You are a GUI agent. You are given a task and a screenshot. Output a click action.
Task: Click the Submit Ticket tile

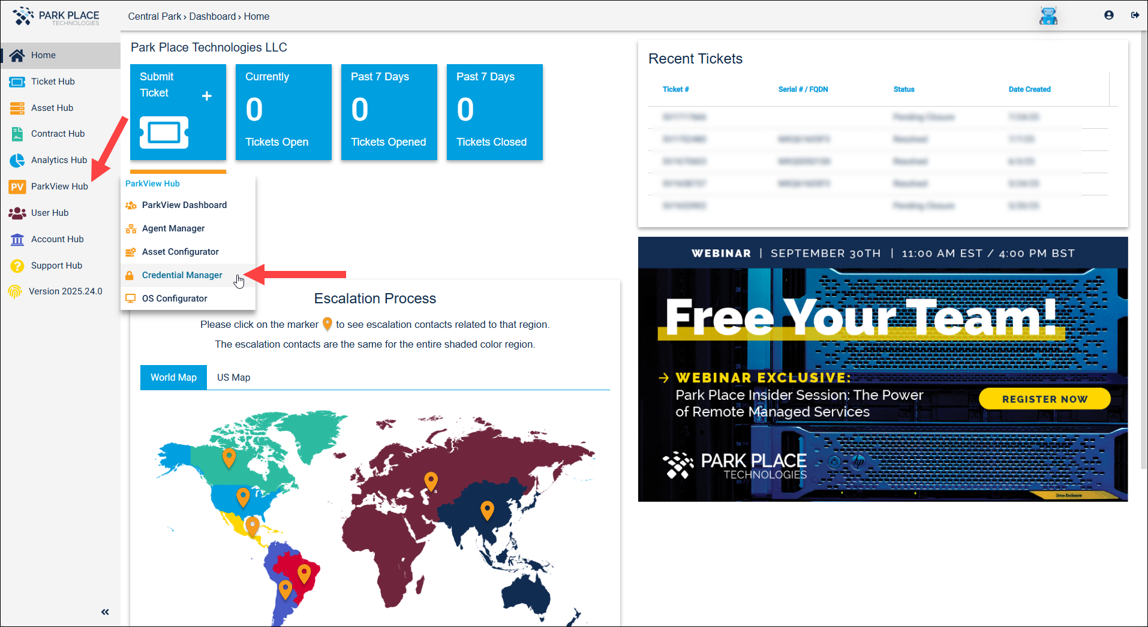(x=178, y=111)
